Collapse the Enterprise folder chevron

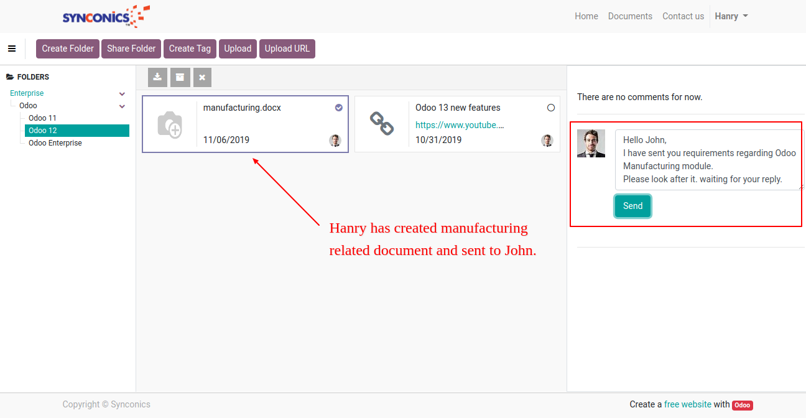pos(123,94)
